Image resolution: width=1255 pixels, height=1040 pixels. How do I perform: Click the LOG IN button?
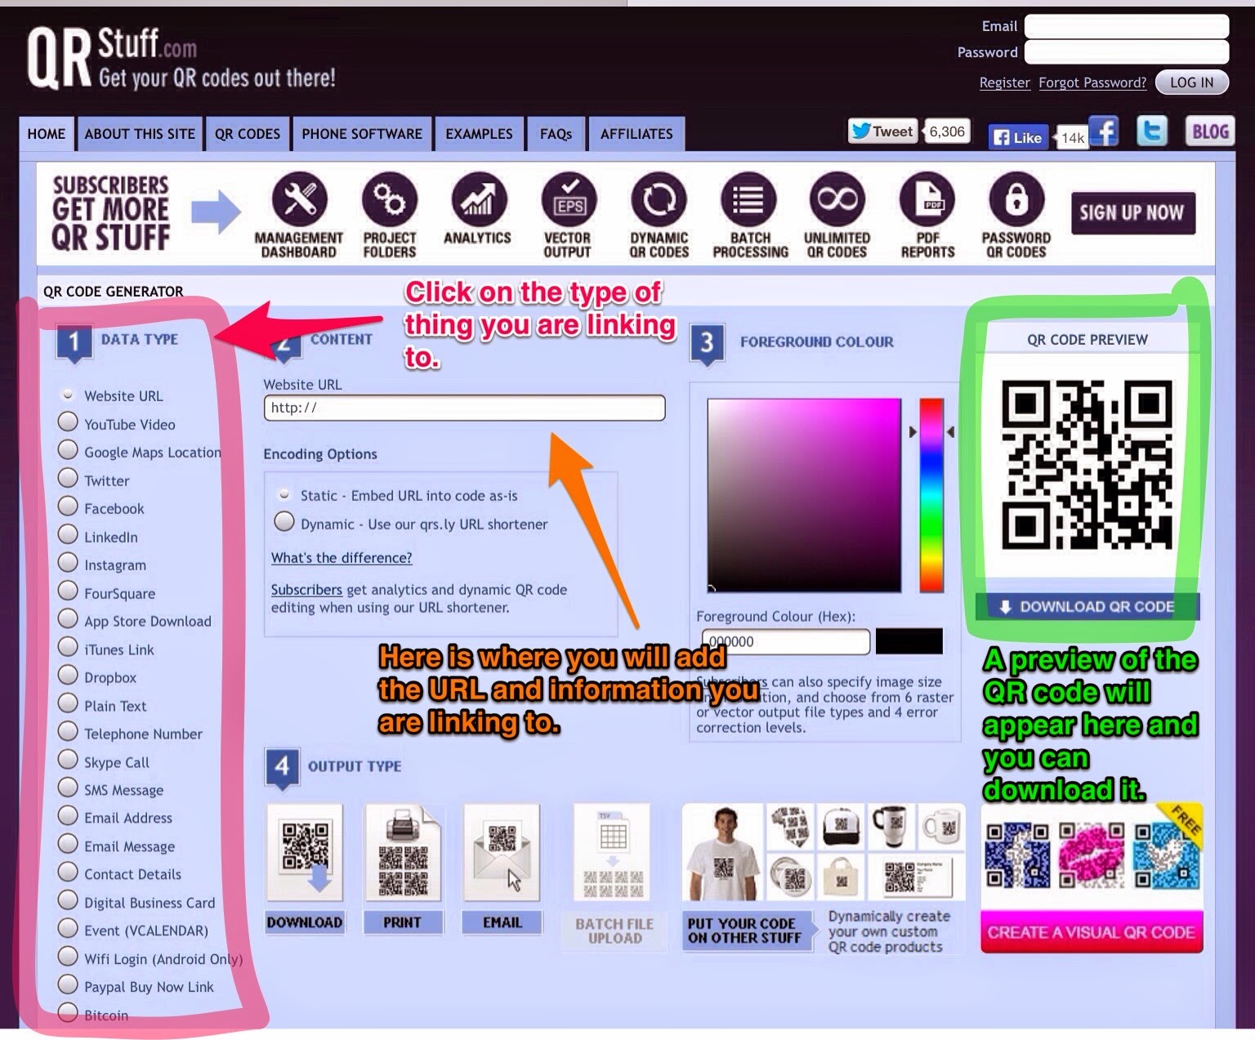[x=1191, y=82]
